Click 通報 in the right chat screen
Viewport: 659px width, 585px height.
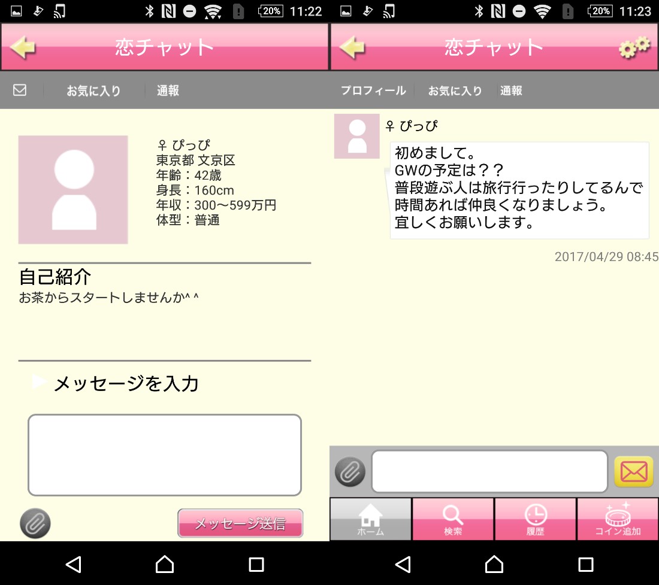pos(511,90)
